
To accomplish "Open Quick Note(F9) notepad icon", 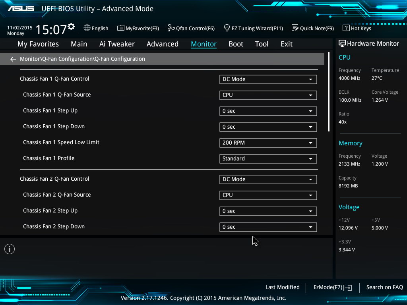I will pyautogui.click(x=295, y=28).
